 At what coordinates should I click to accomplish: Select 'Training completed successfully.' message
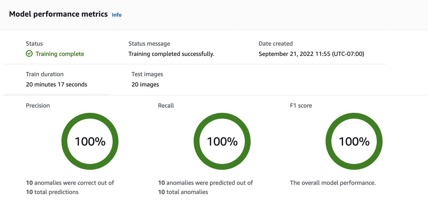pos(171,54)
